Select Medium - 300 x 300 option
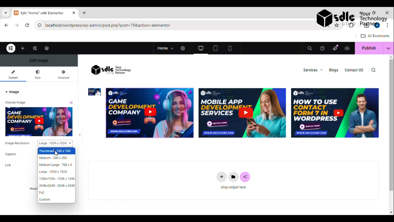 pos(57,158)
